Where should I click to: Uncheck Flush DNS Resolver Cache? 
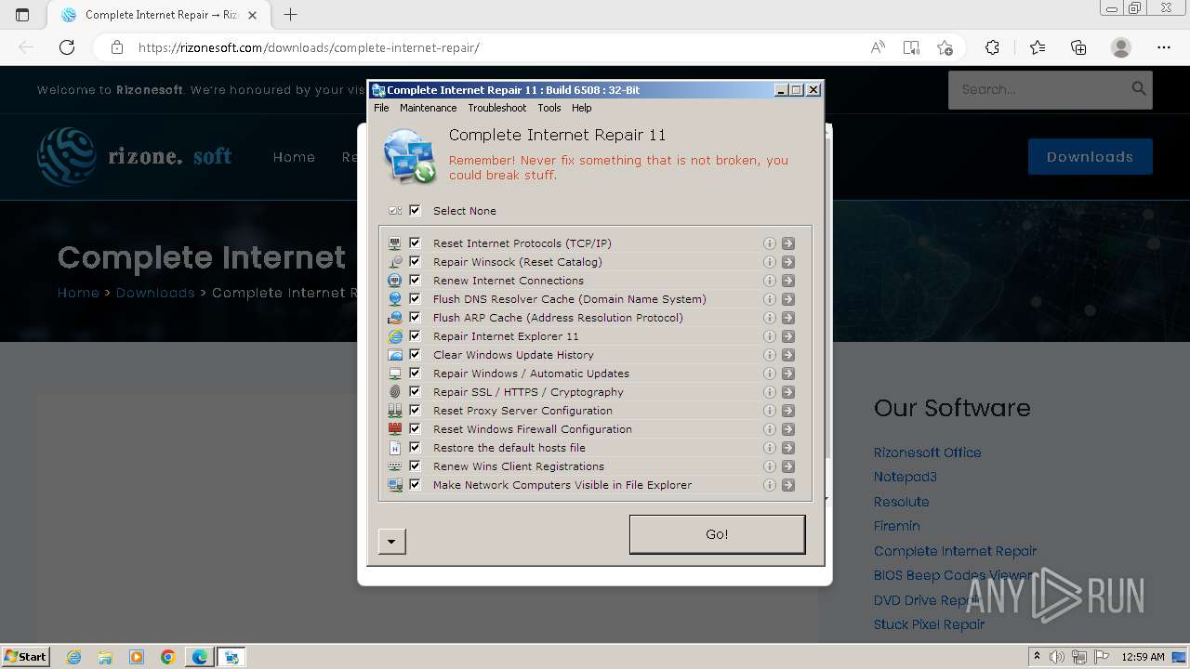tap(415, 299)
